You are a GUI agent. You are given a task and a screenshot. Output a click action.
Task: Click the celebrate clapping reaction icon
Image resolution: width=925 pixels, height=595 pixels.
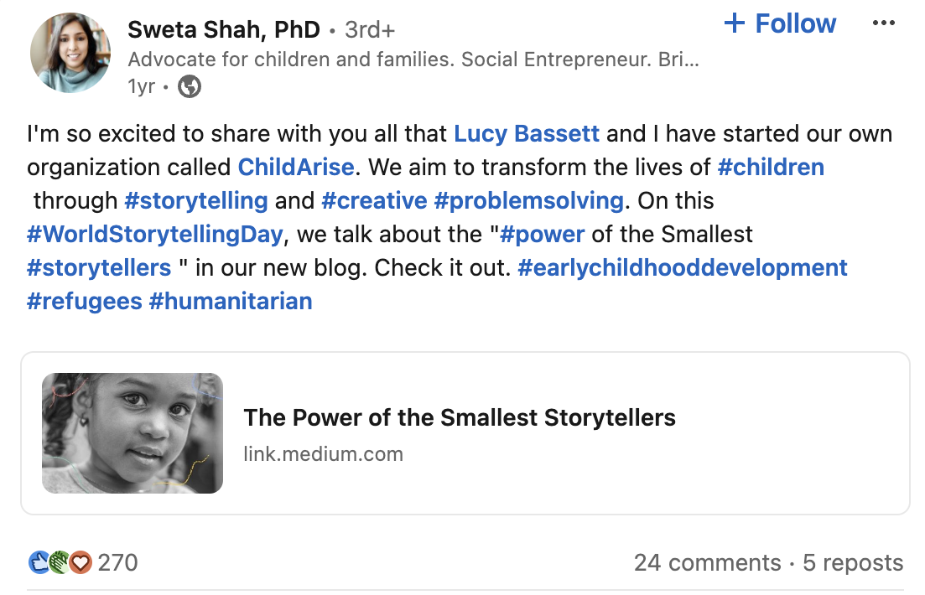tap(59, 562)
